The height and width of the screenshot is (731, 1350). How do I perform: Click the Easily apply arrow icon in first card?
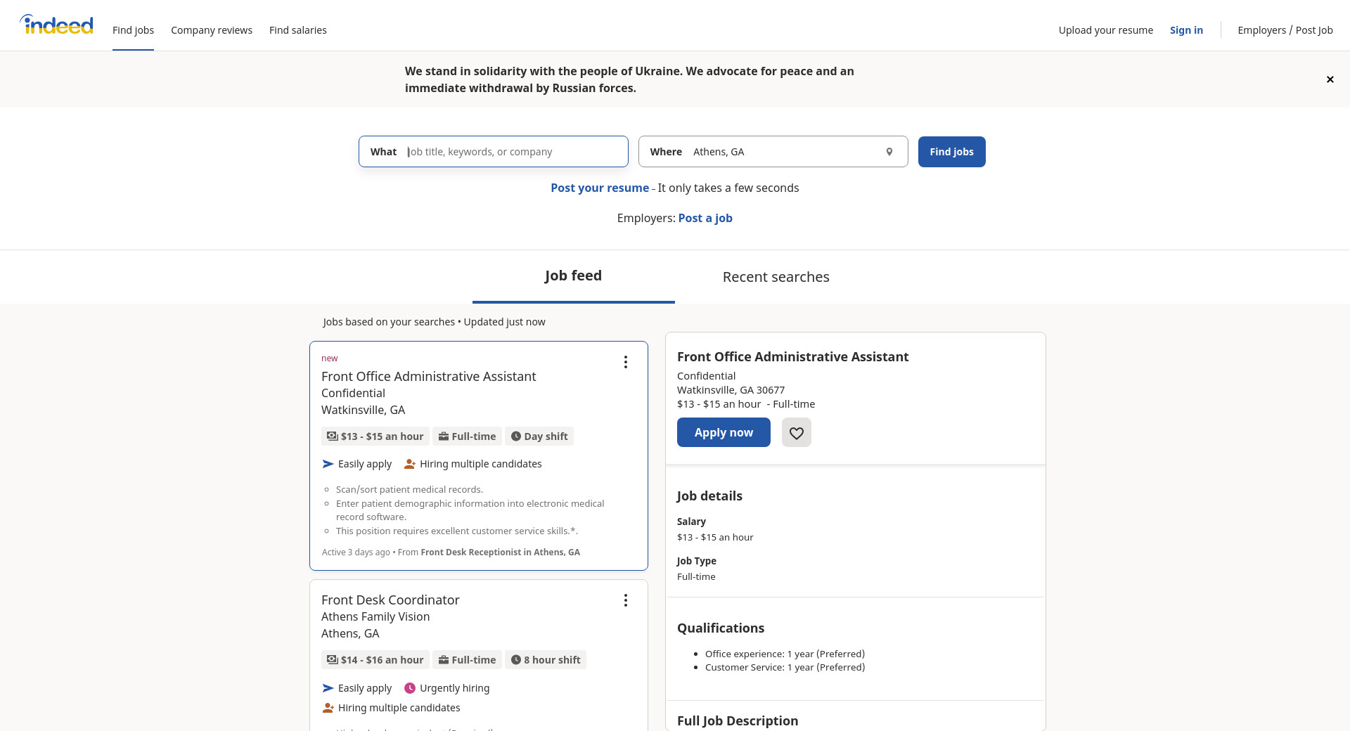click(x=328, y=464)
